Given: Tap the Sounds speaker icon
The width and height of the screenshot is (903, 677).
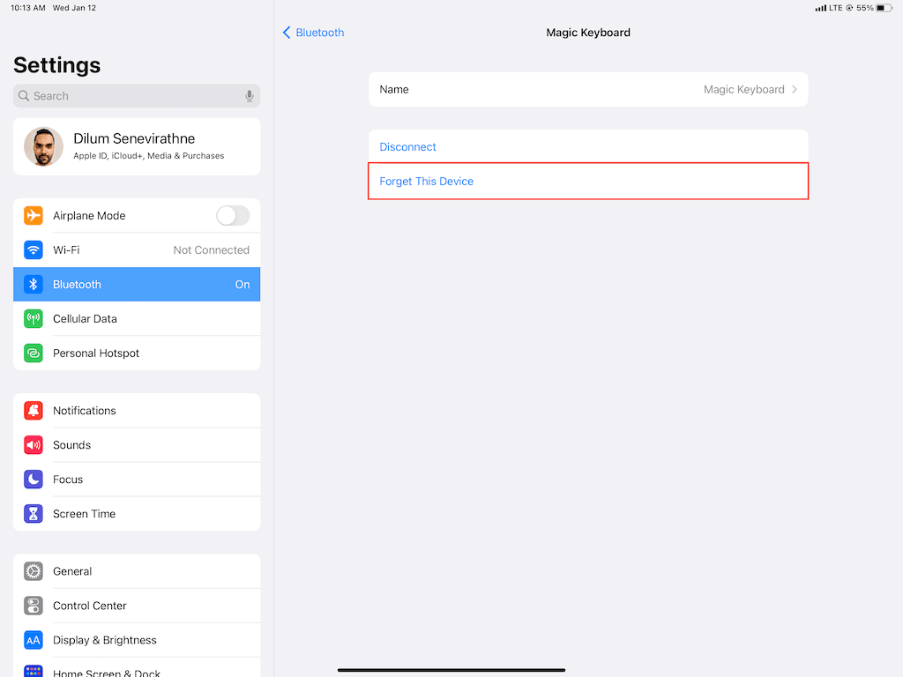Looking at the screenshot, I should 34,445.
